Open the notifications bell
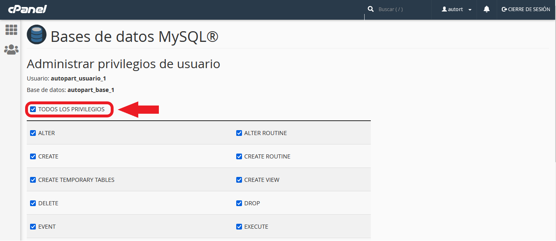 (486, 9)
